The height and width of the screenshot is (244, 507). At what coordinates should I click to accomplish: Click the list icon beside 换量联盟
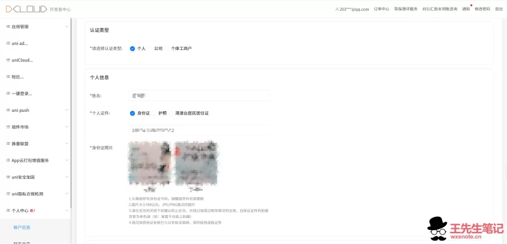point(8,143)
